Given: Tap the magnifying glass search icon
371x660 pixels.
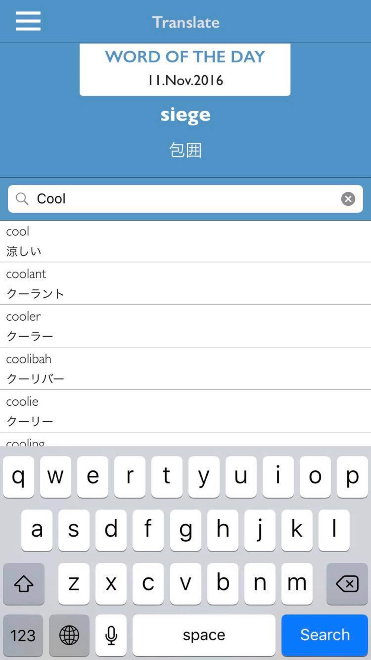Looking at the screenshot, I should [x=22, y=199].
